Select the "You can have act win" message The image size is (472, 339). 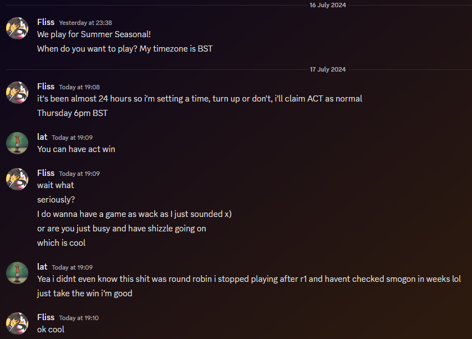76,149
